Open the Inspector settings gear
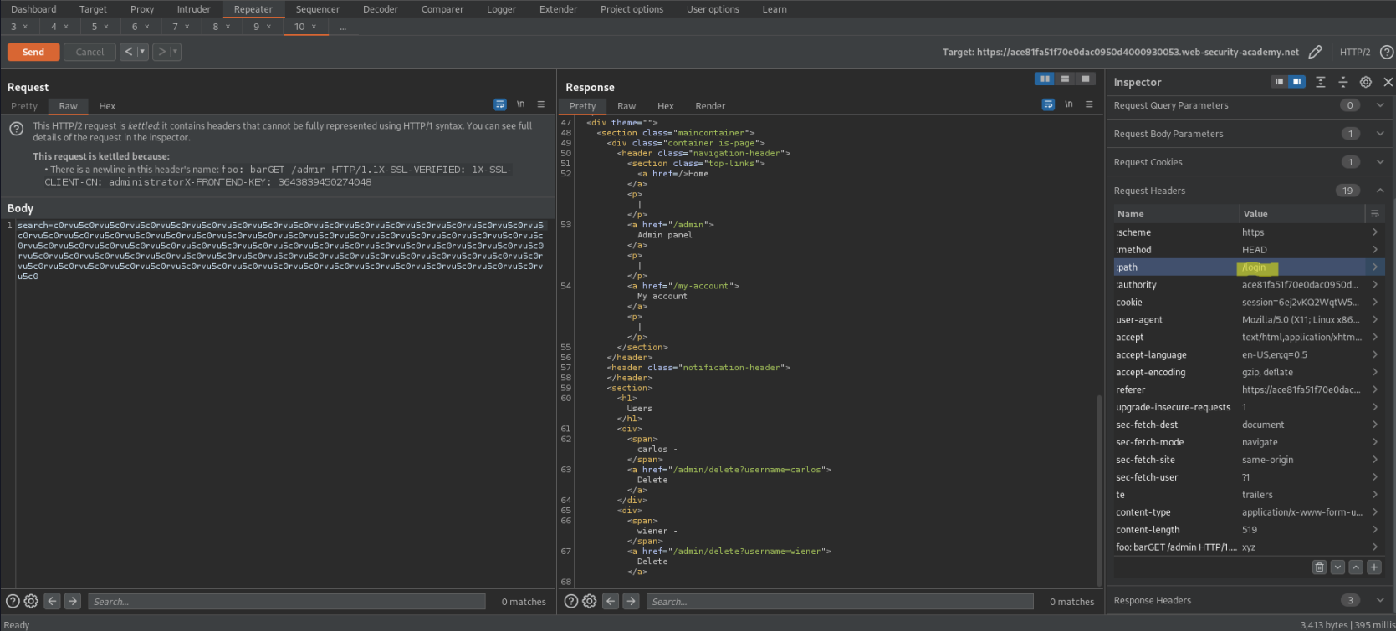 1365,82
